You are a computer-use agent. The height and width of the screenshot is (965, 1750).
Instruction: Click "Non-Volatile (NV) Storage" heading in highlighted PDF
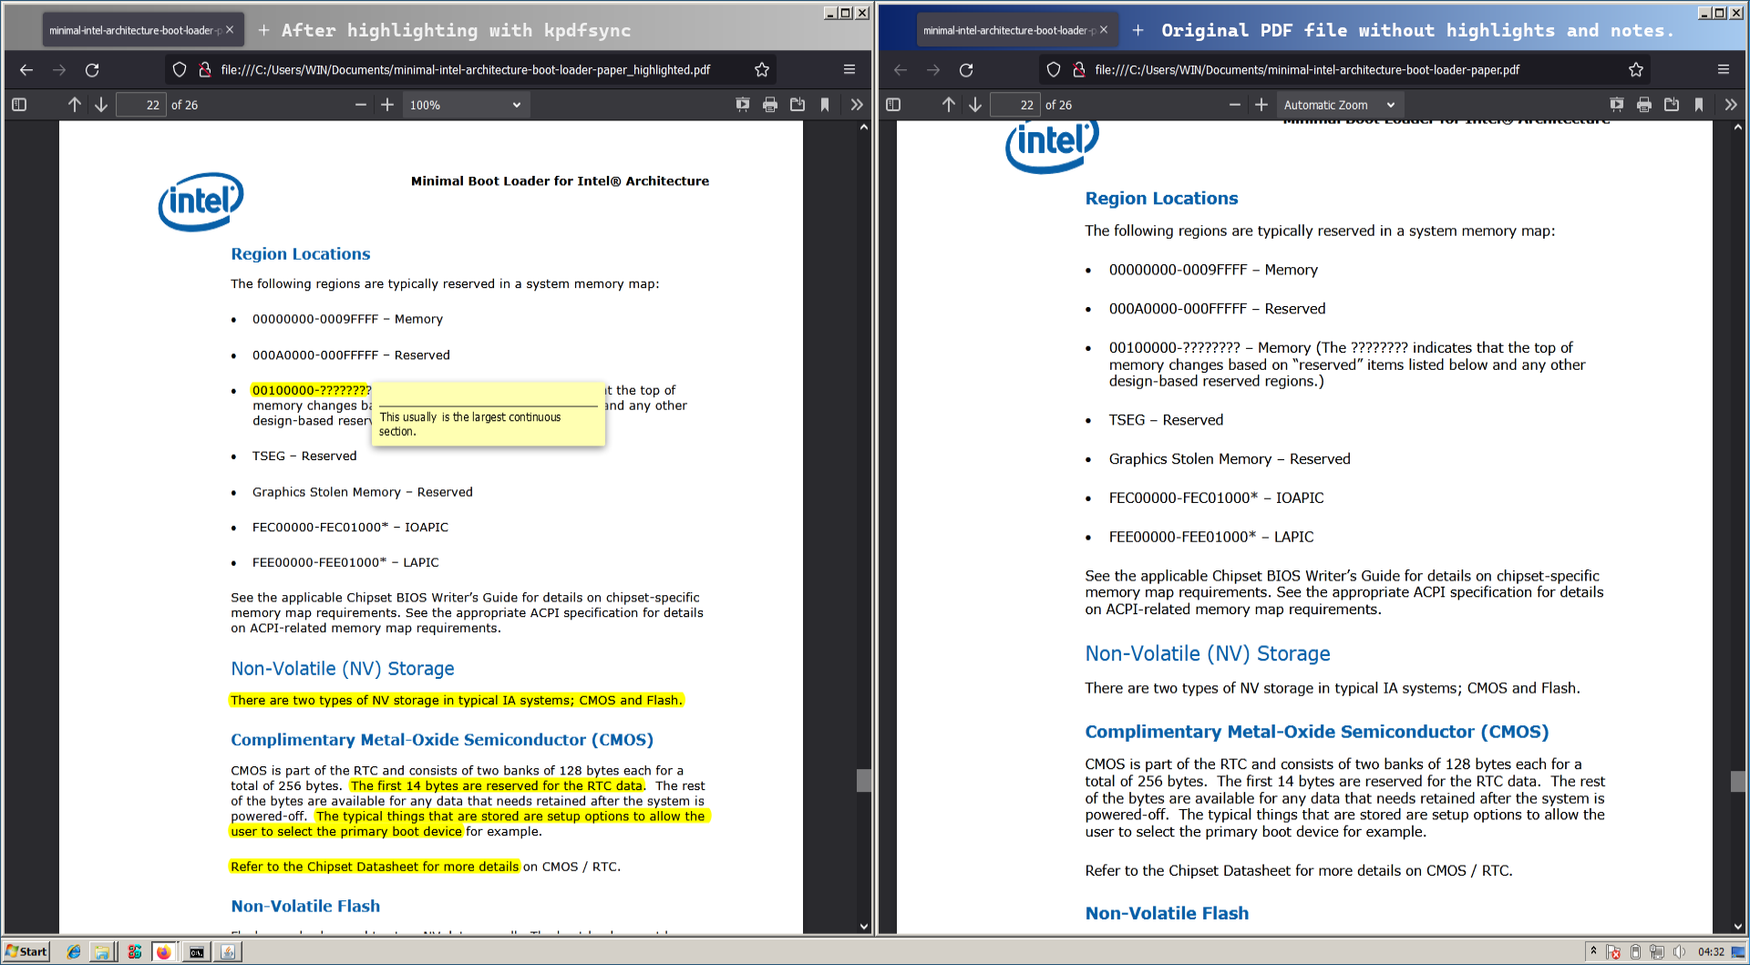coord(342,669)
